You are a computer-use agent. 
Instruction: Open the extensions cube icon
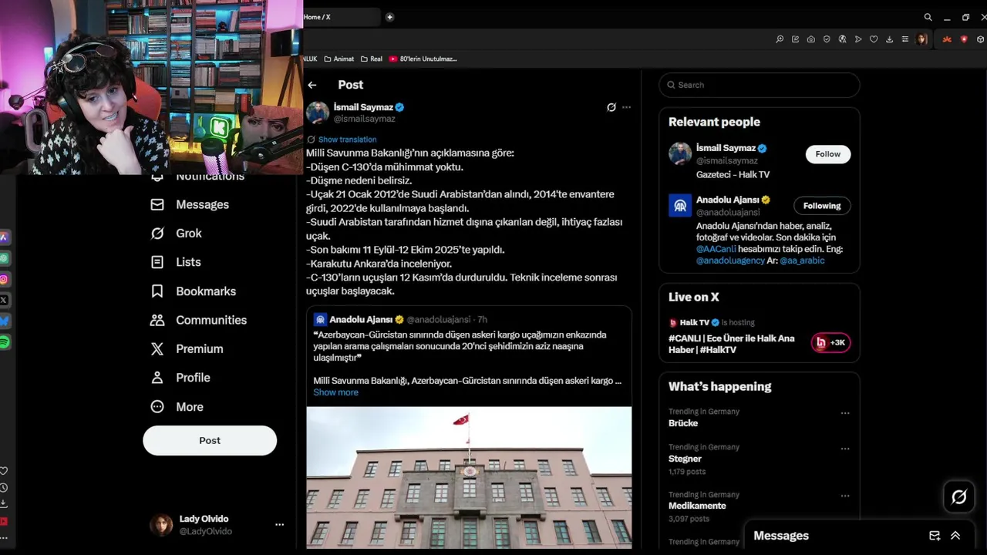coord(980,39)
